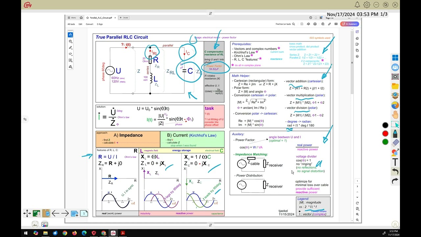Choose the eraser tool in whiteboard toolbar
421x237 pixels.
(x=395, y=143)
